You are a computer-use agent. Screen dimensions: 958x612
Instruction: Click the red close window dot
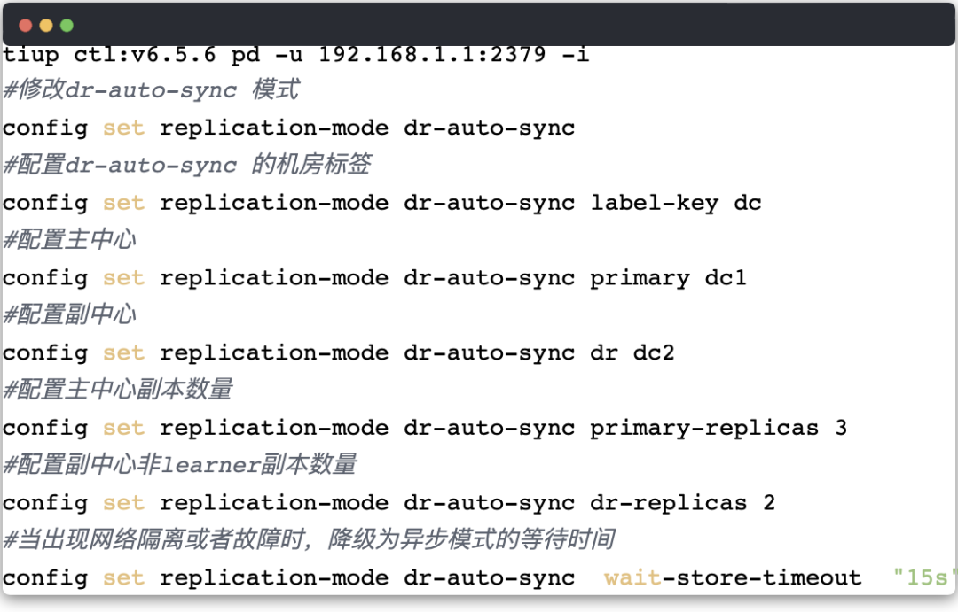click(x=26, y=26)
